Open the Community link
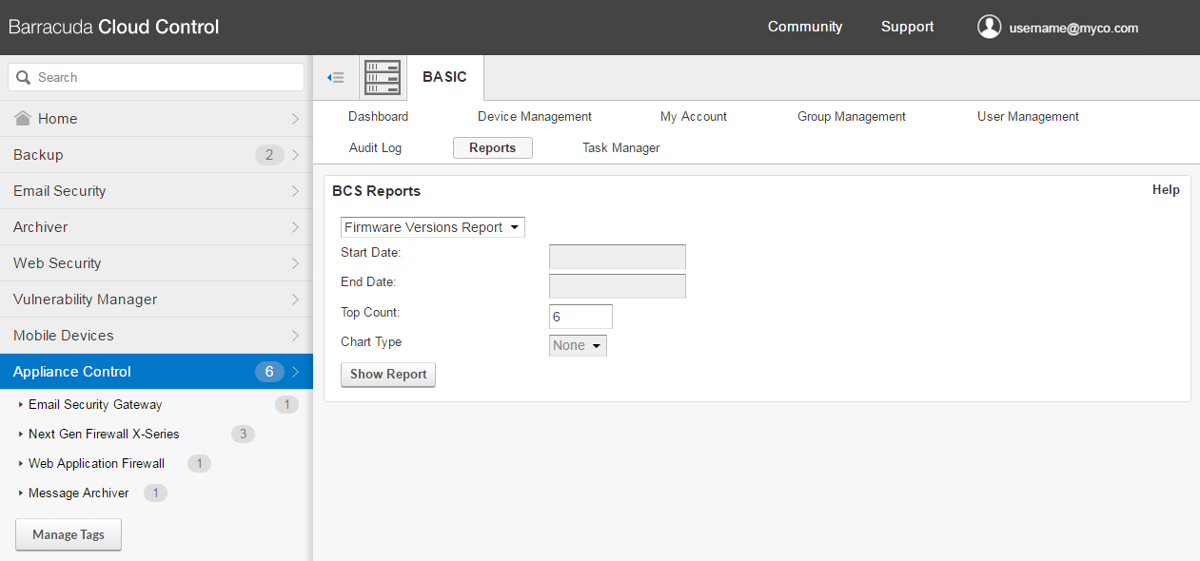This screenshot has height=561, width=1200. coord(805,27)
